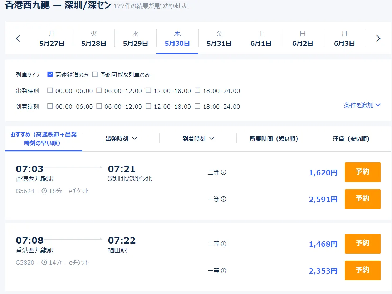
Task: Open the 到着時刻 sort dropdown
Action: pos(198,139)
